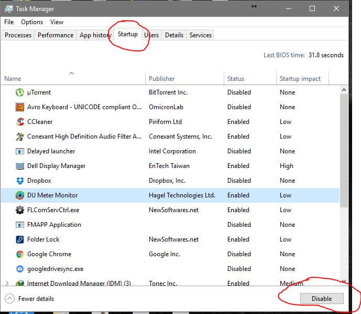
Task: Switch to the Services tab
Action: click(201, 35)
